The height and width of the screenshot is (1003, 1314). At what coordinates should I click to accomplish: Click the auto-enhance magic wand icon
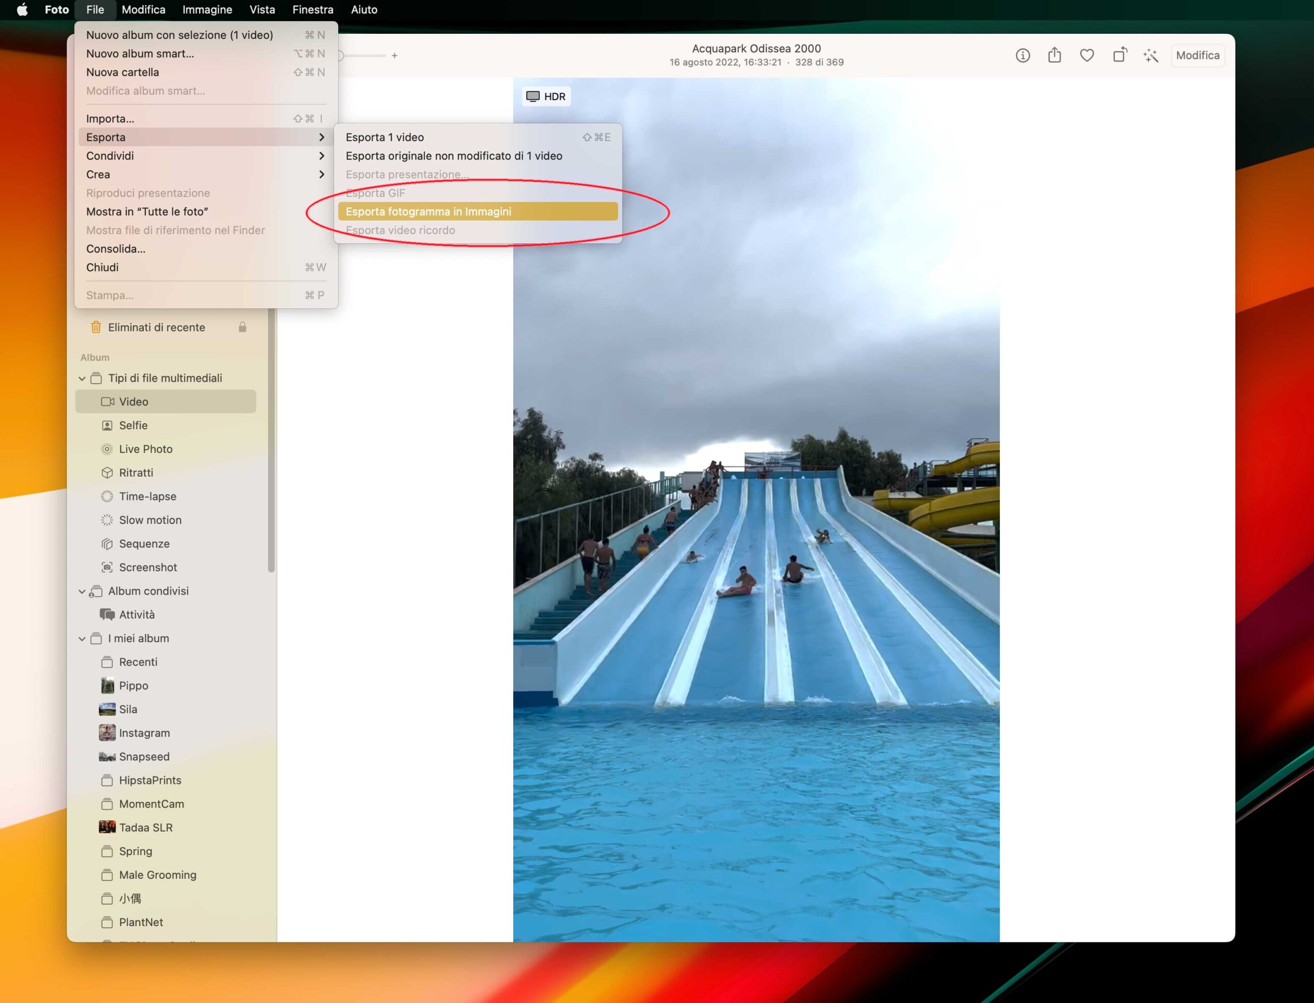pyautogui.click(x=1151, y=55)
